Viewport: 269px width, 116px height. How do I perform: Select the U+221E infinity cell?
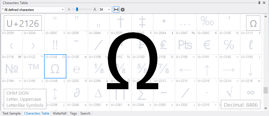coord(251,90)
